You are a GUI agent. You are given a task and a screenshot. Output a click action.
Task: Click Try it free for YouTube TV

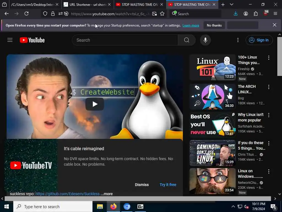coord(168,185)
